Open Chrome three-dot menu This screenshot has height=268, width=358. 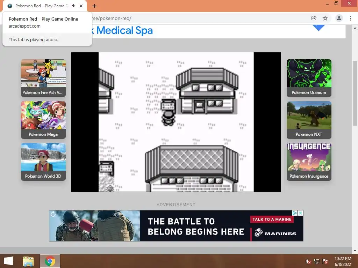tap(350, 18)
